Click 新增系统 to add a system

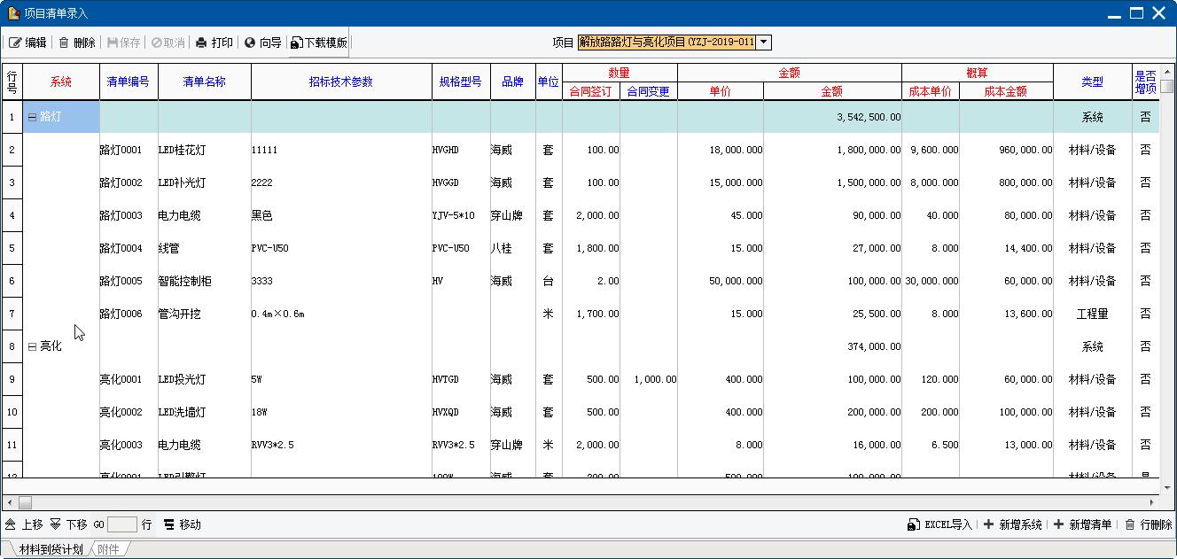coord(989,524)
